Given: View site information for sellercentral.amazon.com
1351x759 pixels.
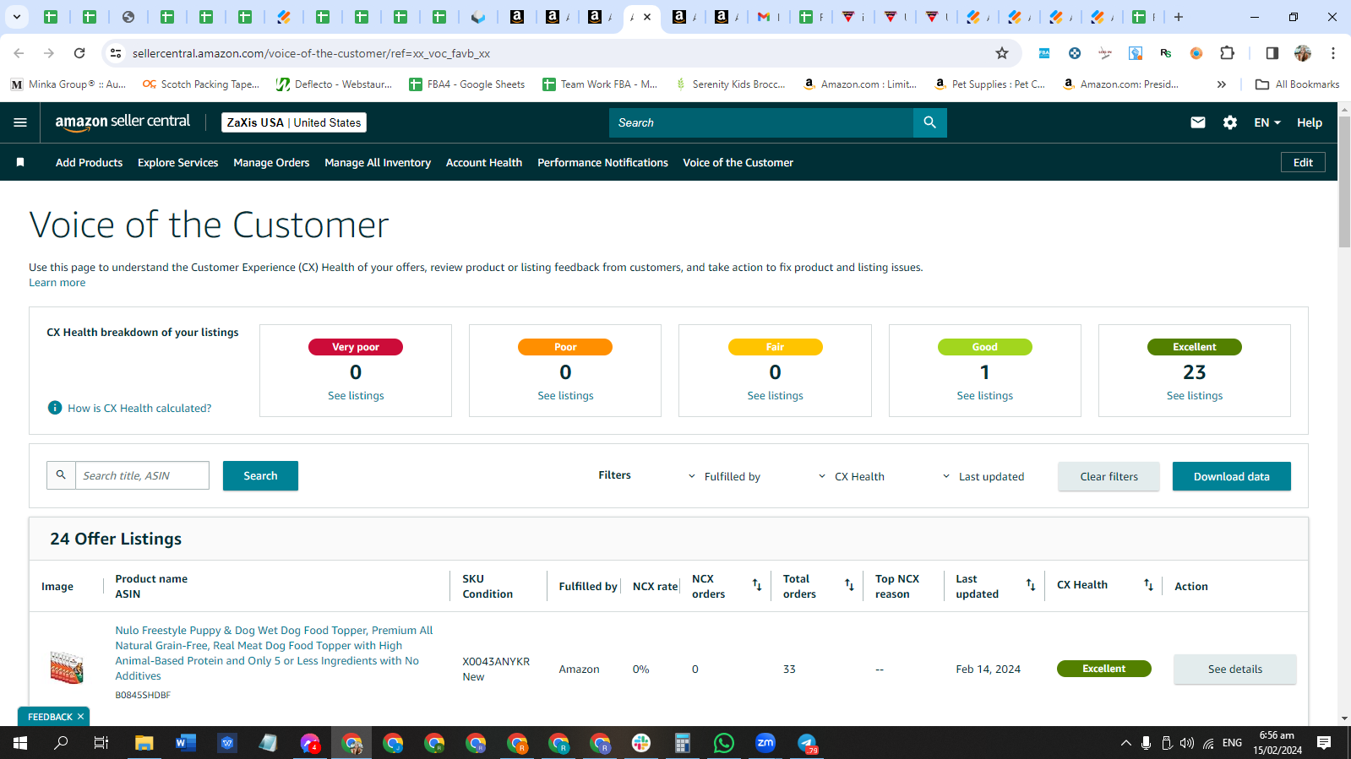Looking at the screenshot, I should coord(116,53).
